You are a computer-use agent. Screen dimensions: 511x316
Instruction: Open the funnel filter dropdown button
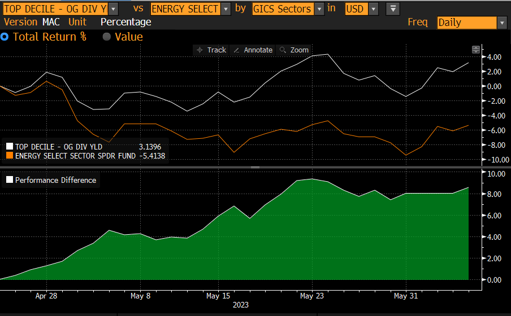point(393,9)
